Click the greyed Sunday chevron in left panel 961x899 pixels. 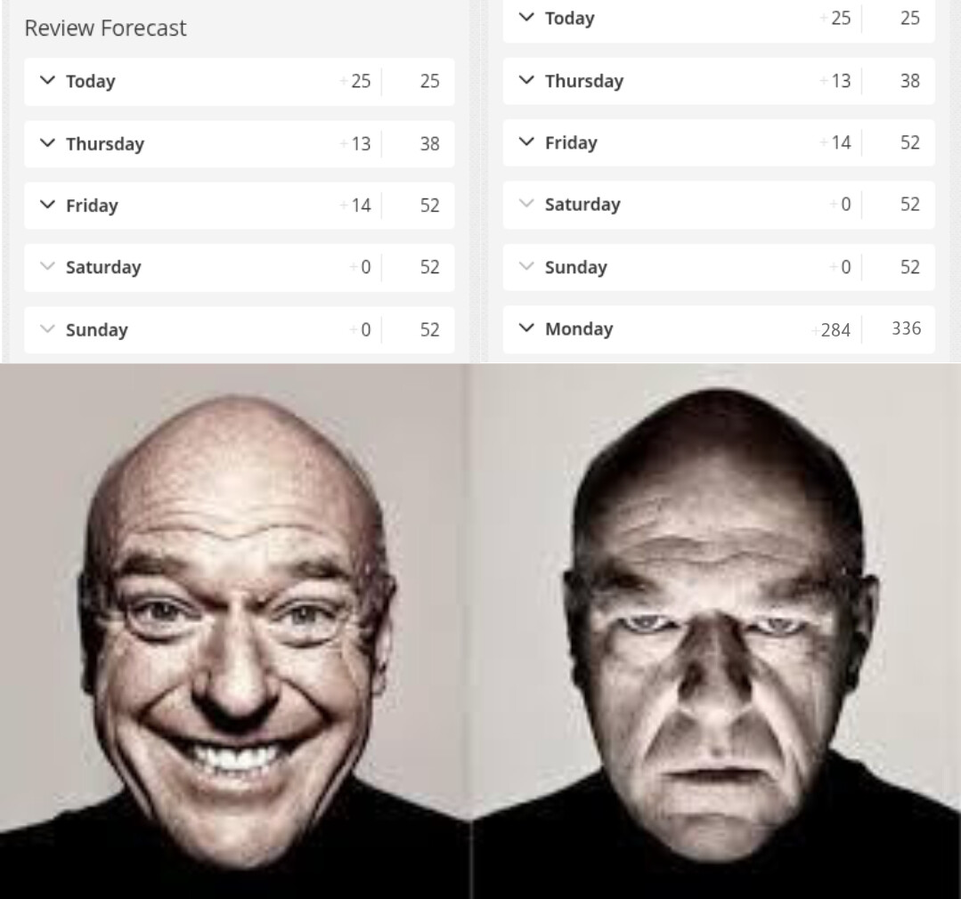click(47, 328)
